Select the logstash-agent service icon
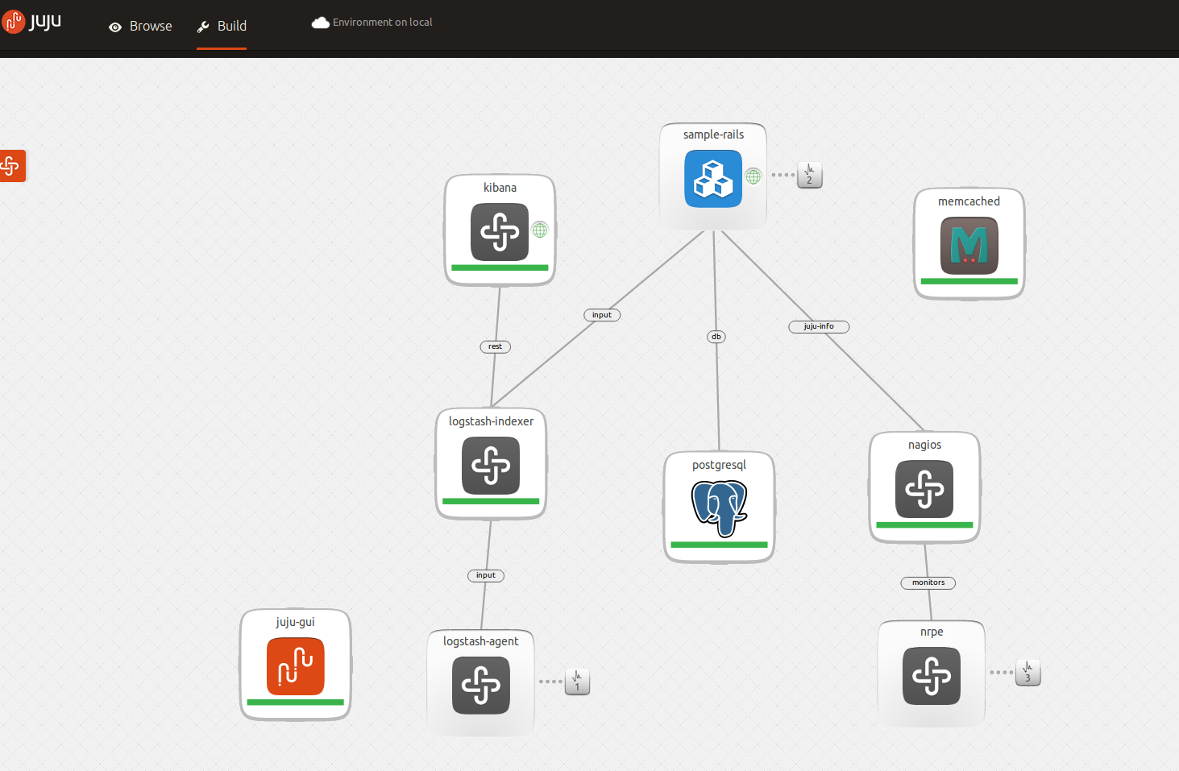 [481, 686]
